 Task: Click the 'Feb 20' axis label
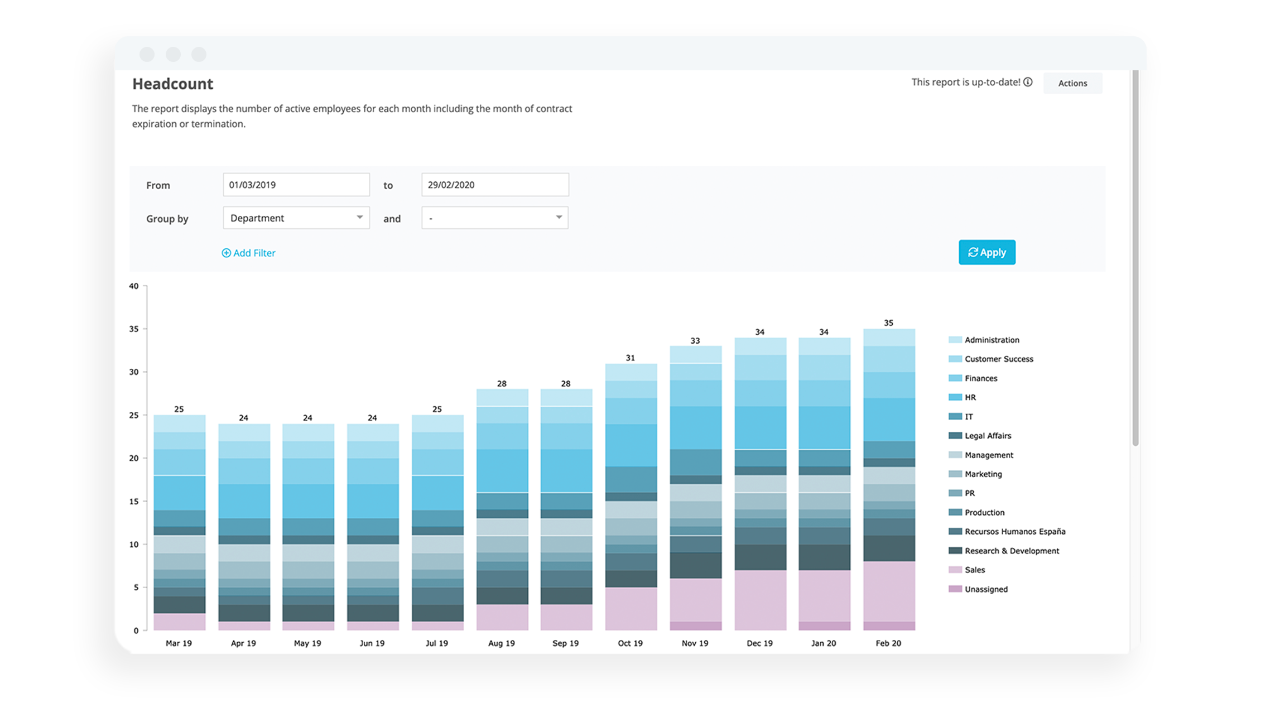pyautogui.click(x=888, y=643)
